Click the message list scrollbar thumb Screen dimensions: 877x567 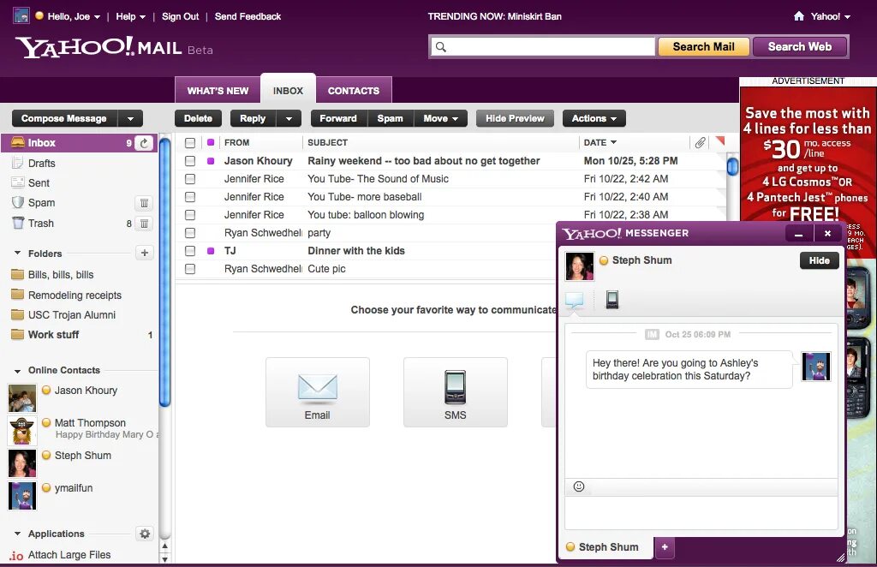click(x=732, y=166)
